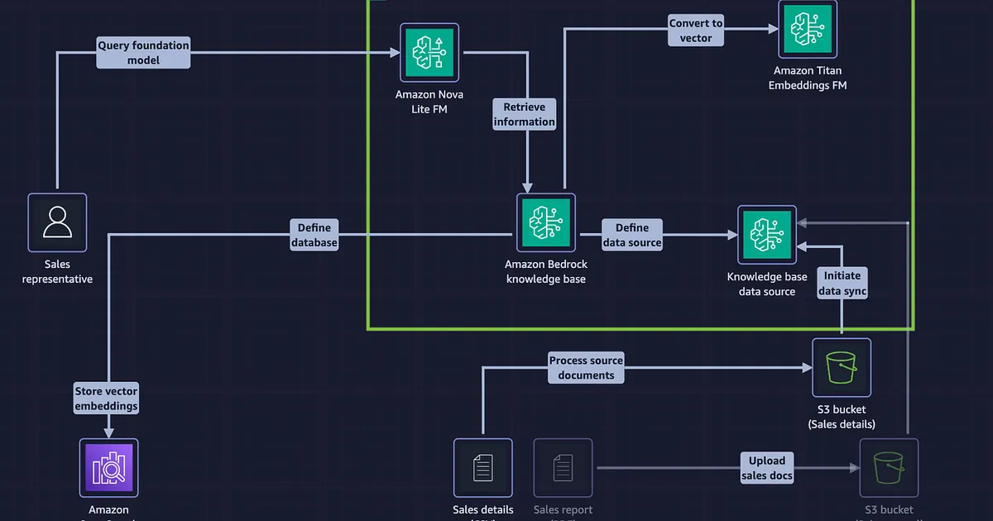This screenshot has width=993, height=521.
Task: Click the "Amazon Titan Embeddings FM" caption
Action: 808,78
